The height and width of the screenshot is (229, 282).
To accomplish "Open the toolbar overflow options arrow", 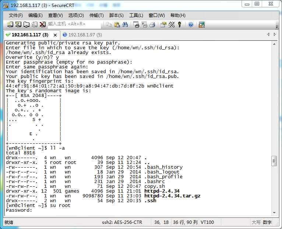I will pyautogui.click(x=277, y=27).
